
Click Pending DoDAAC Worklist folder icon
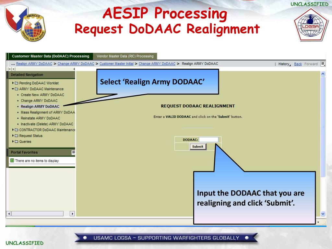click(17, 83)
